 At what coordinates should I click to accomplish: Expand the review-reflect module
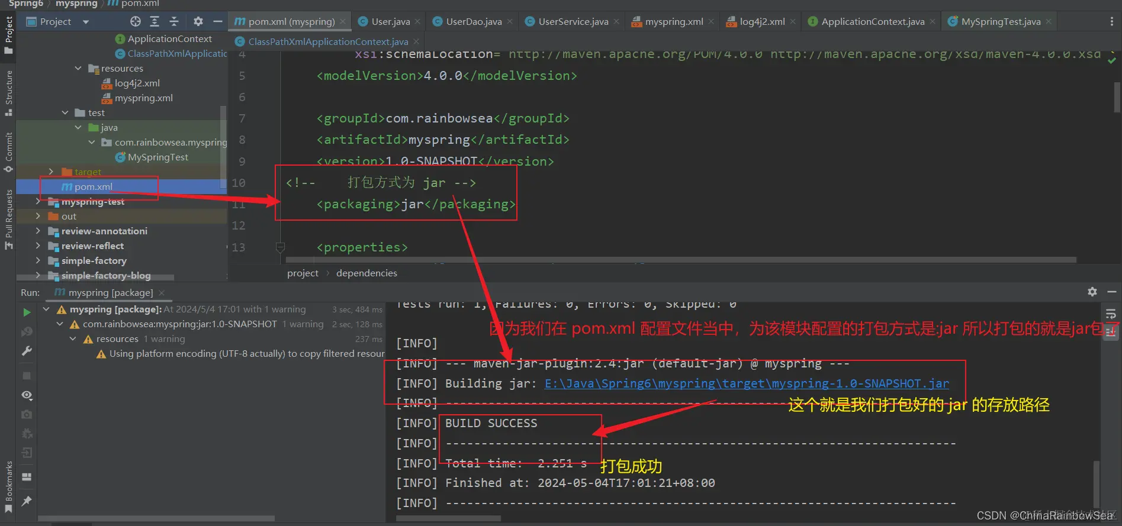38,246
